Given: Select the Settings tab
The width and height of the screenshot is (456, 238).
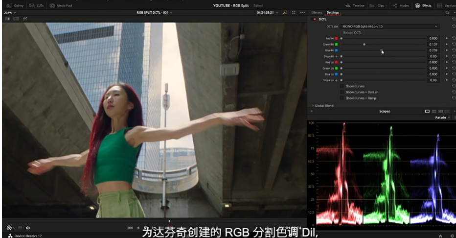Looking at the screenshot, I should pos(333,12).
